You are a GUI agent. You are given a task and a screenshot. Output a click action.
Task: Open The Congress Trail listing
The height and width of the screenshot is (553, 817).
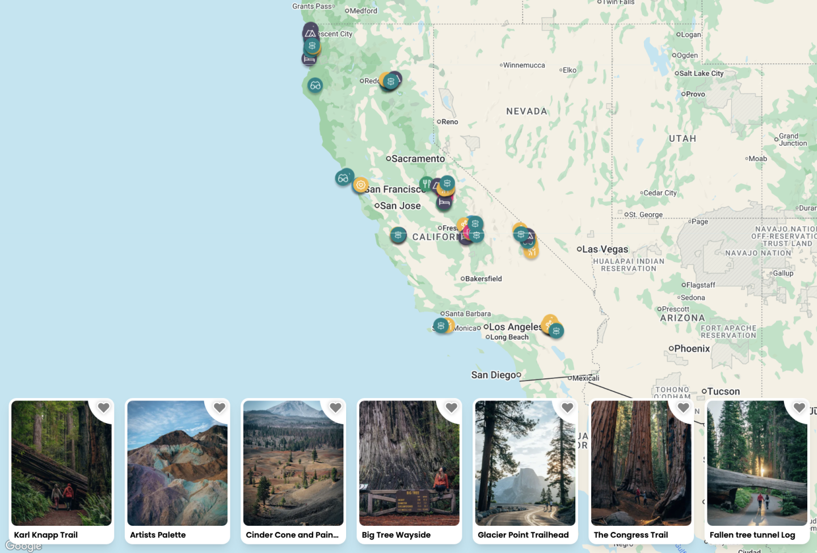click(641, 463)
